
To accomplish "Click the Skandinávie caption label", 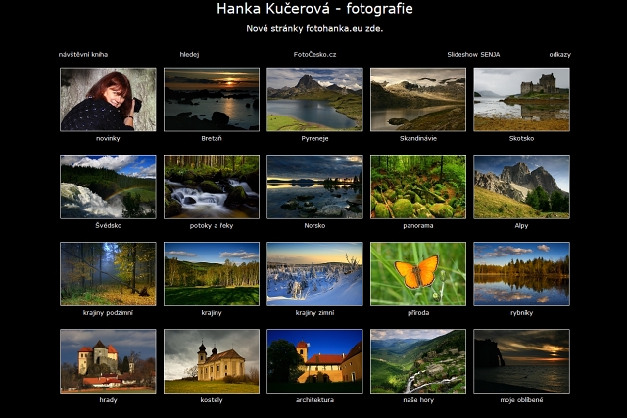I will (418, 138).
